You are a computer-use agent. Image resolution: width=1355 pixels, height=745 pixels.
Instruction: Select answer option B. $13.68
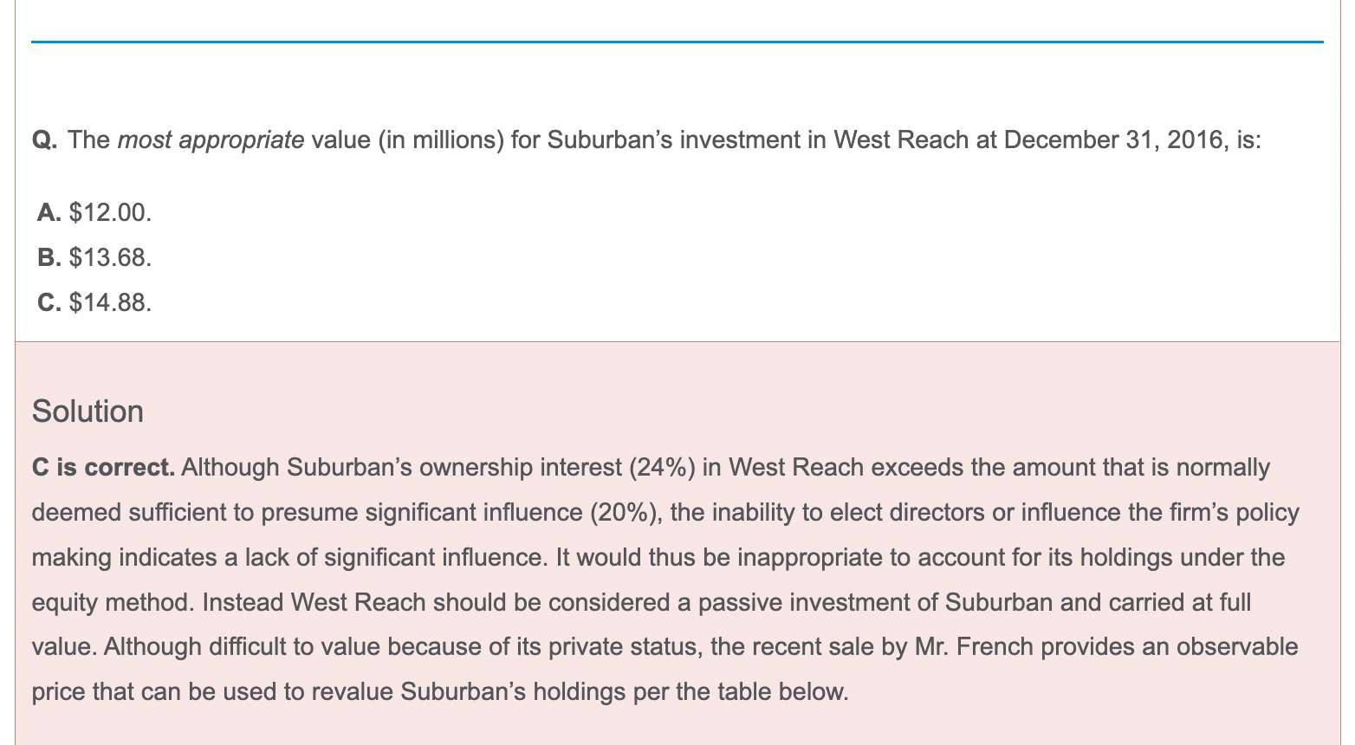(94, 257)
